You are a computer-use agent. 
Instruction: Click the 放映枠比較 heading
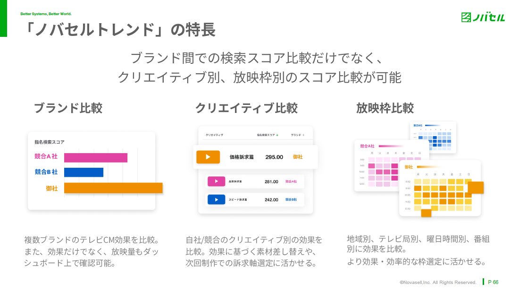click(x=385, y=108)
